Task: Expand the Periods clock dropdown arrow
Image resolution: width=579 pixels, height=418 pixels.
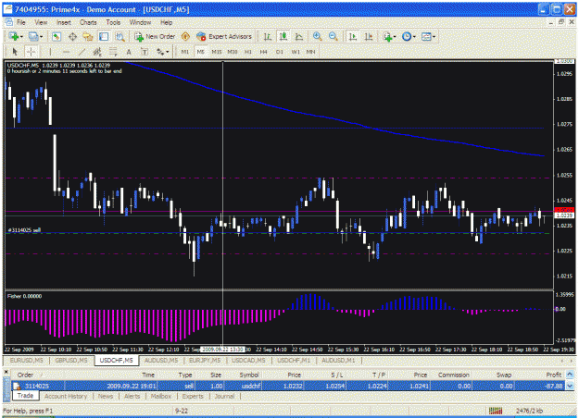Action: pos(414,37)
